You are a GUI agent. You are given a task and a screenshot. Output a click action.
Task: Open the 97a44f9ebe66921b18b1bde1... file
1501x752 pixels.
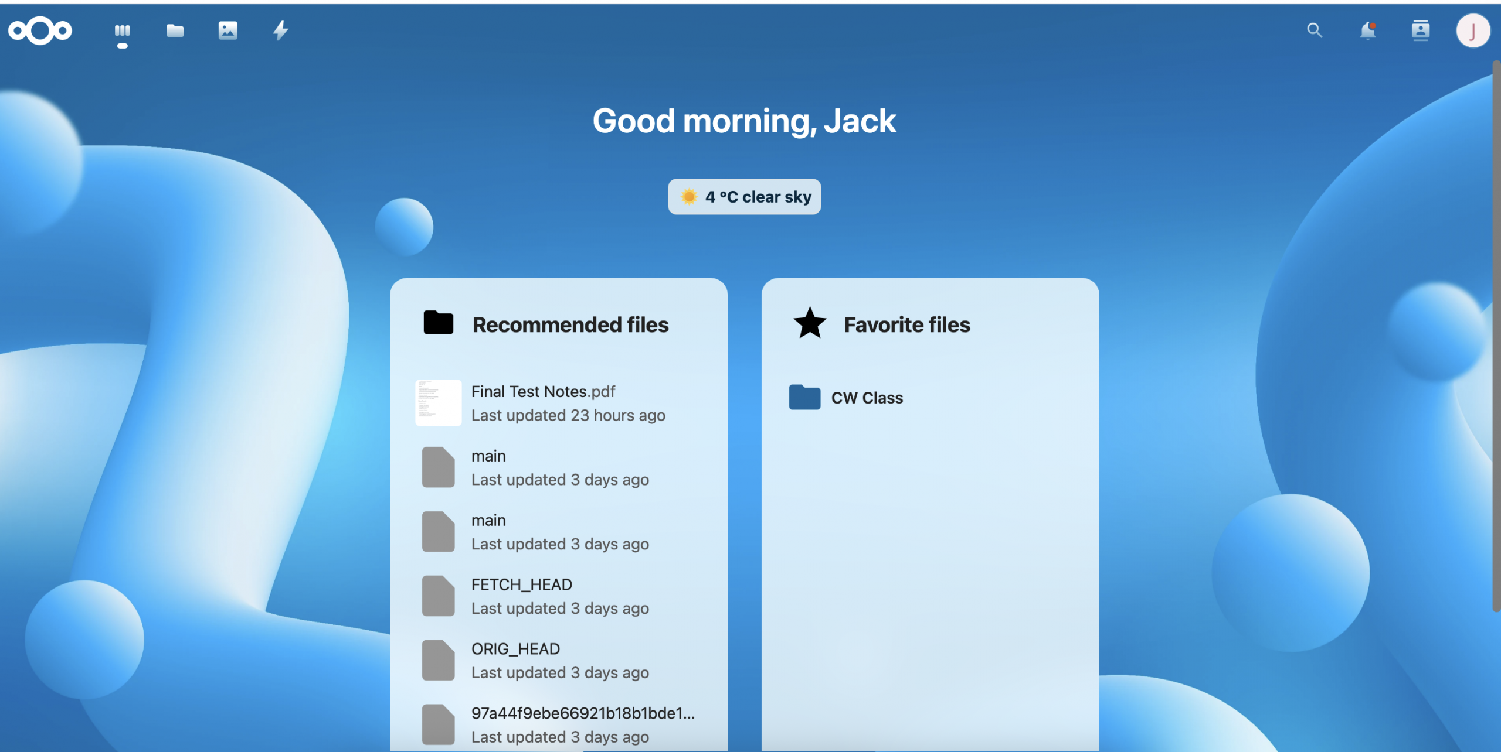point(559,725)
